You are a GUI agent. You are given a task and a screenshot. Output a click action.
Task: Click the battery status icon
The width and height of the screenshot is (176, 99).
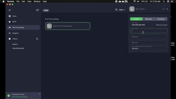click(x=146, y=1)
